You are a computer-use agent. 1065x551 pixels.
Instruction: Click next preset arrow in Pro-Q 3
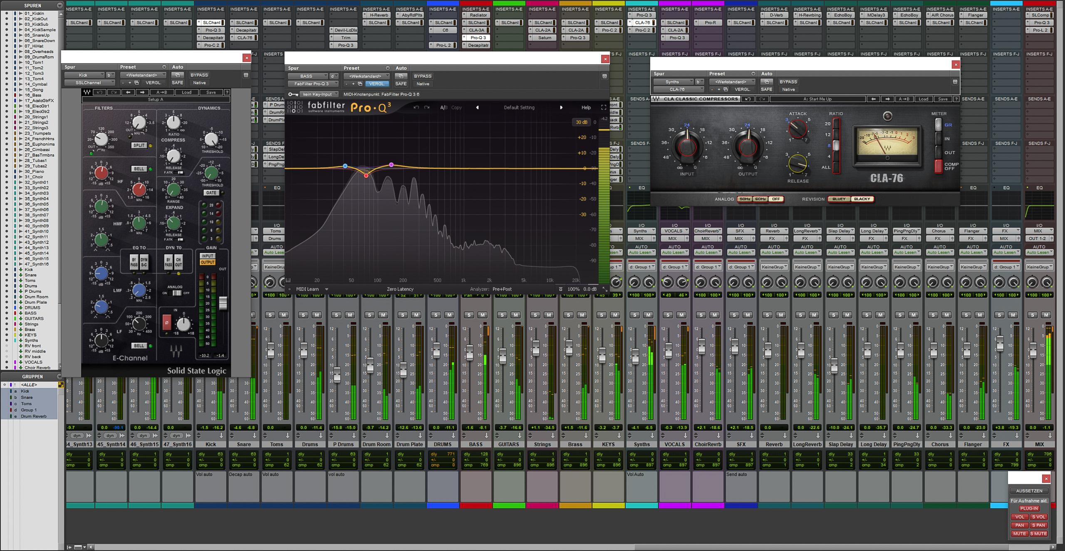561,107
